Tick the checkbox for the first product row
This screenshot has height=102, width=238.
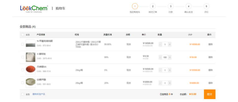coord(23,44)
